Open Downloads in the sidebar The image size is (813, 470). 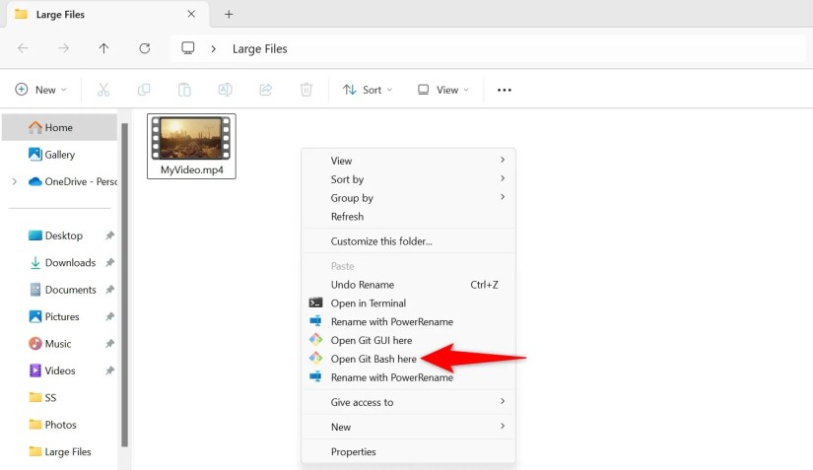click(70, 263)
